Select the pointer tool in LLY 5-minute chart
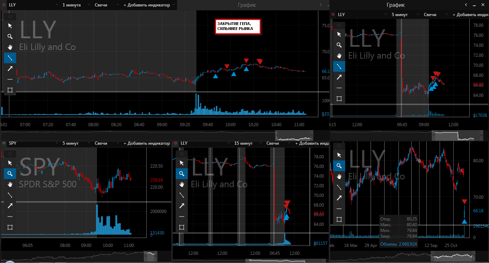The width and height of the screenshot is (489, 263). click(339, 34)
